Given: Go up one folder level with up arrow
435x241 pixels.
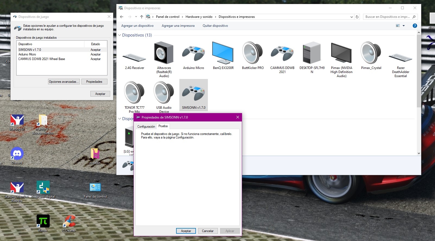Looking at the screenshot, I should click(141, 17).
